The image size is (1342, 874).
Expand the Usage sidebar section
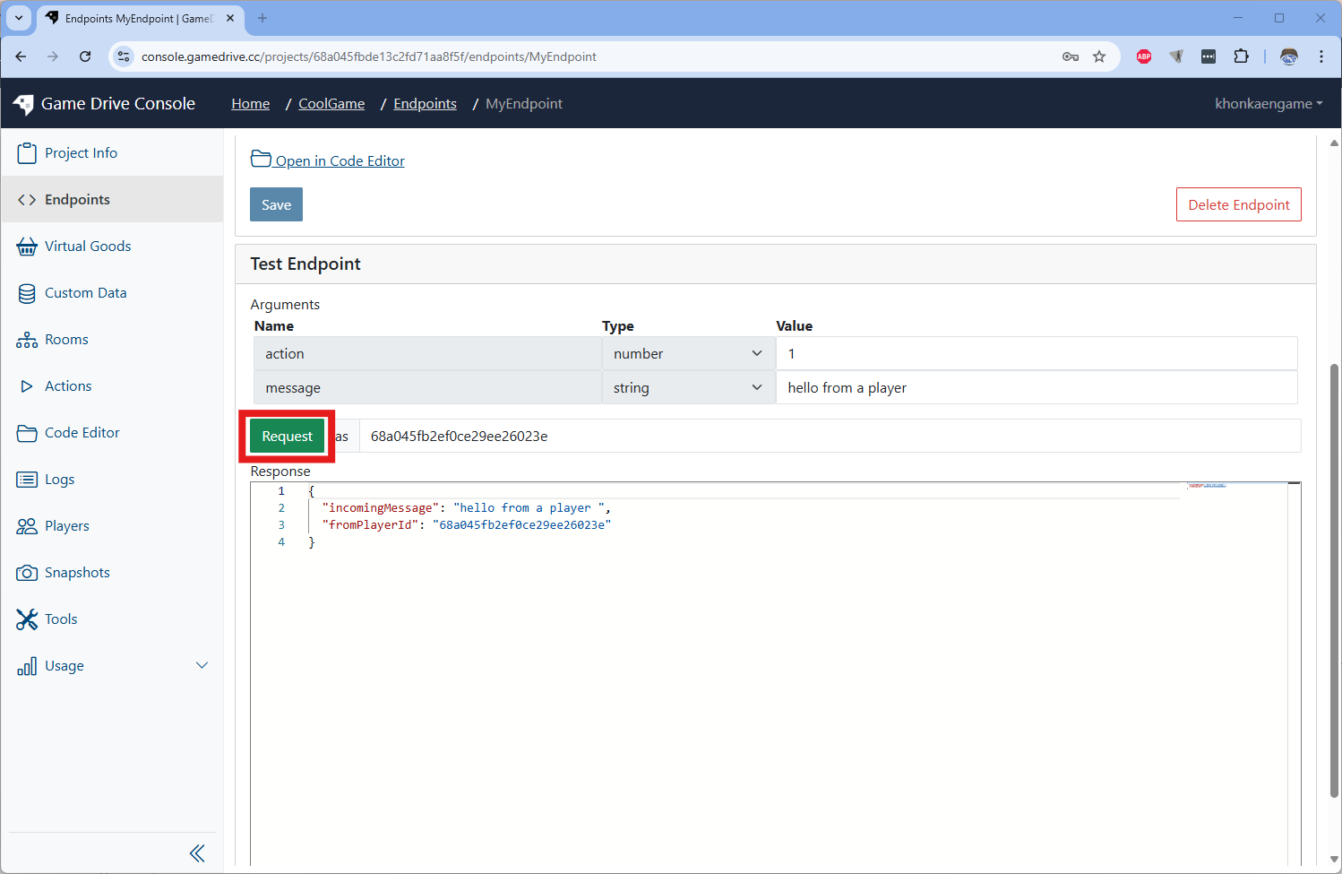click(x=202, y=665)
